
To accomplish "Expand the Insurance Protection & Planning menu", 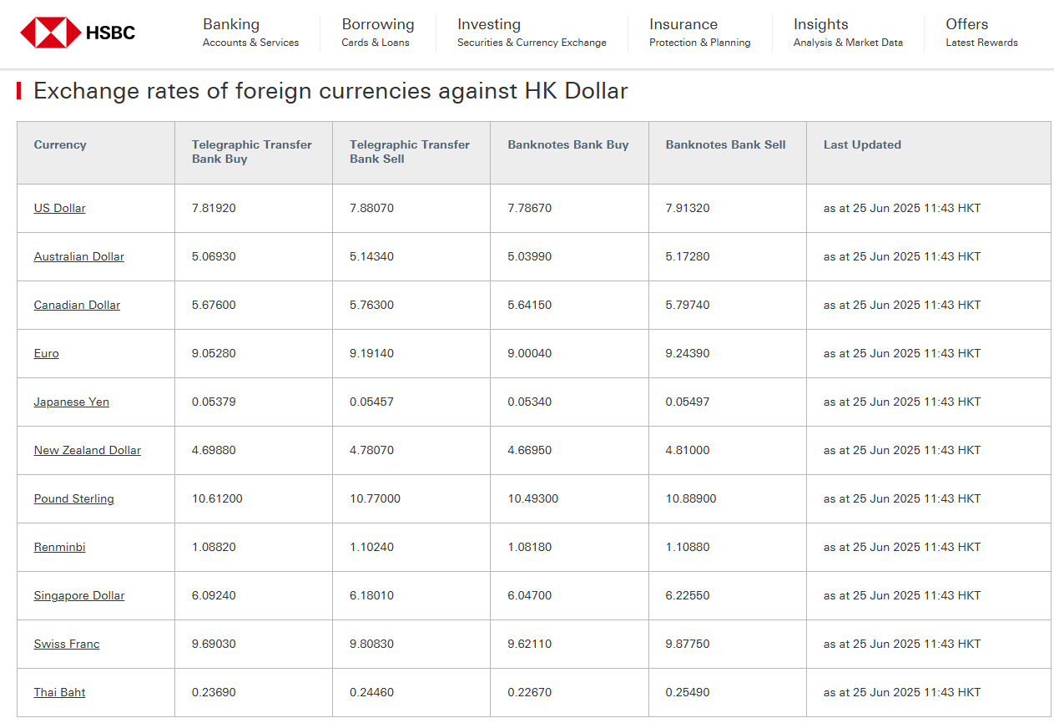I will [699, 33].
